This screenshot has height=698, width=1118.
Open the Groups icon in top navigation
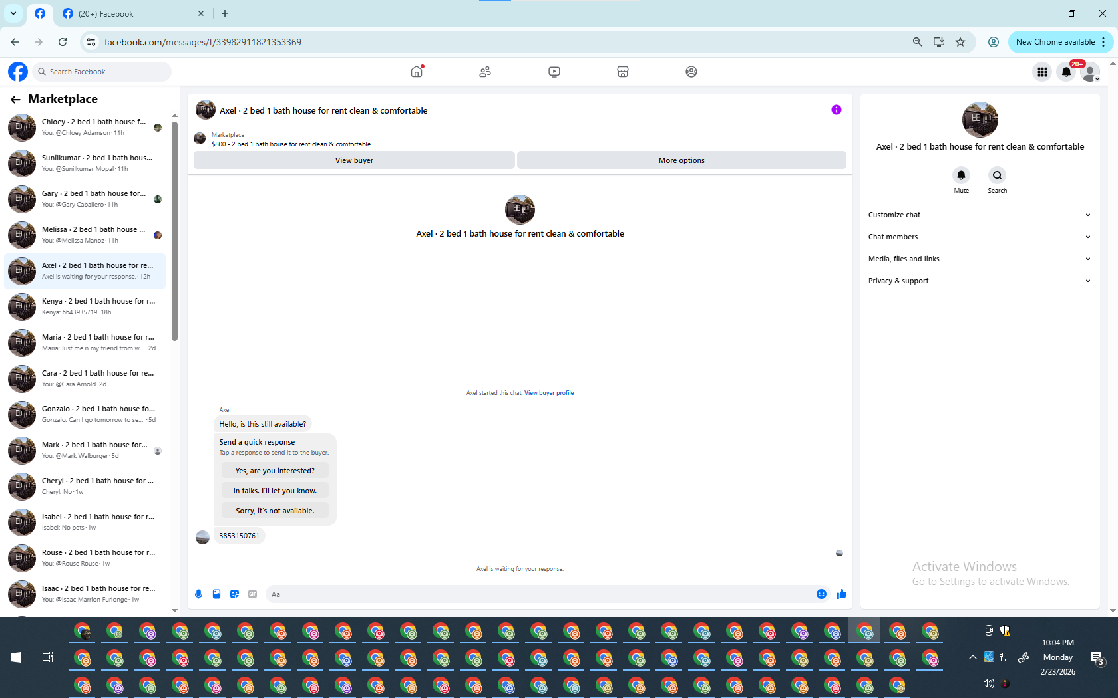tap(691, 72)
